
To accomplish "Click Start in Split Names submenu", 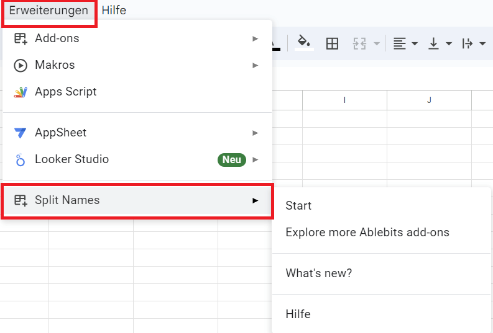I will point(298,206).
